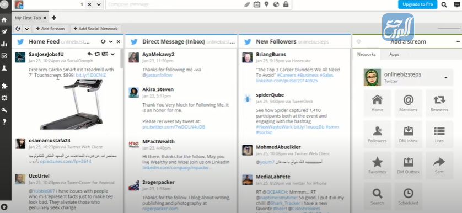Add Lists stream tile
Screen dimensions: 462x213
439,134
